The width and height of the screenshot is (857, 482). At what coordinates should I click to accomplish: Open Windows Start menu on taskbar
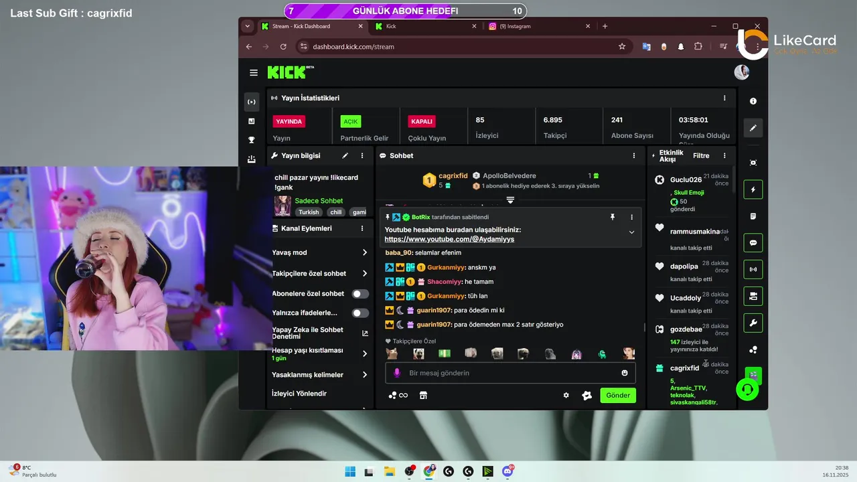(x=350, y=472)
